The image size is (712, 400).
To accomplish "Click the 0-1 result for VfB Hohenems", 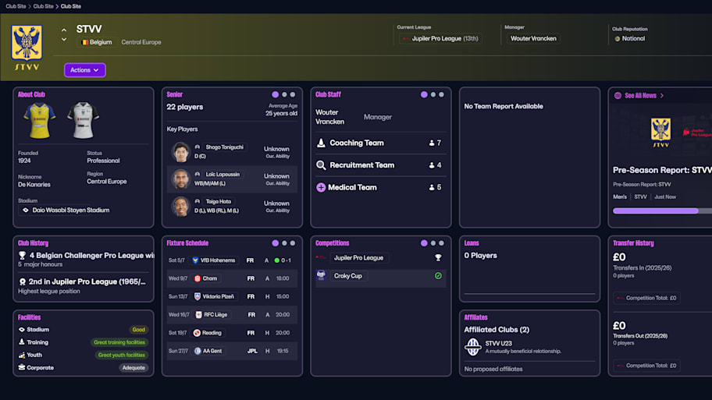I will (x=286, y=260).
